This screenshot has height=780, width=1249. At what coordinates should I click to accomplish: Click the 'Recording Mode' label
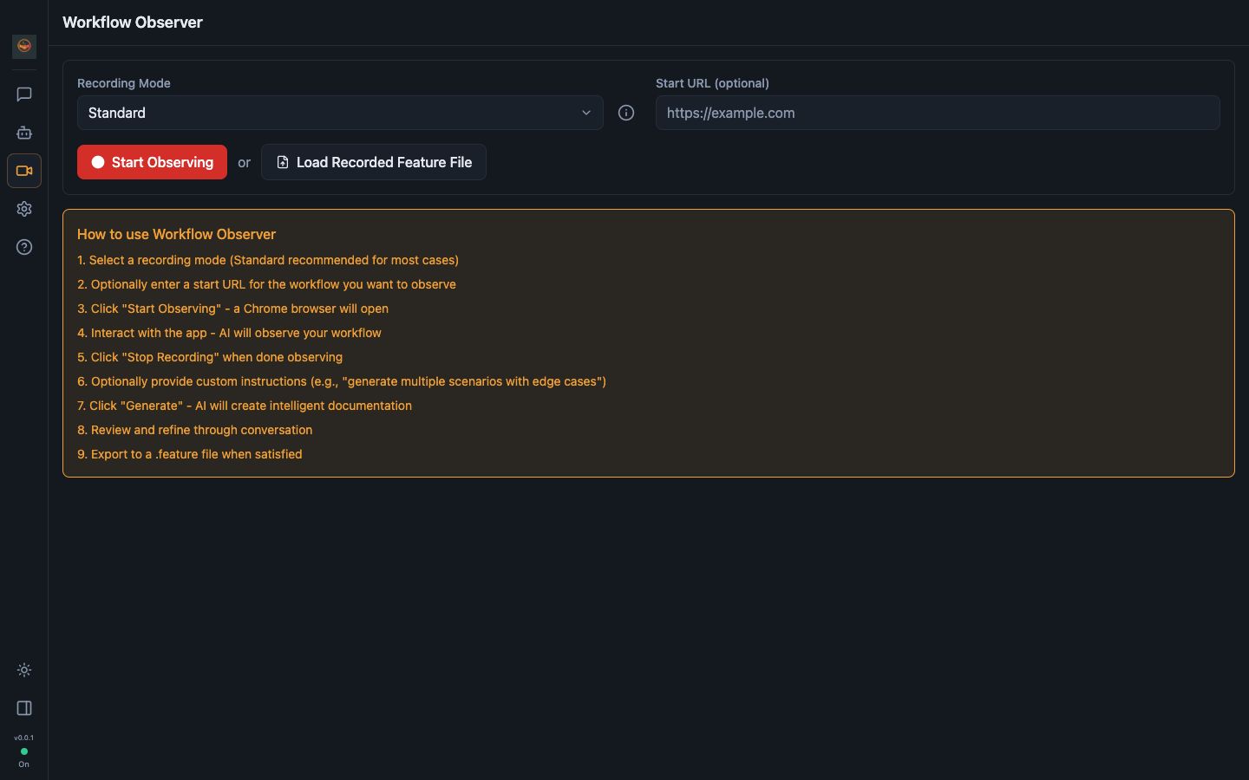[x=124, y=83]
